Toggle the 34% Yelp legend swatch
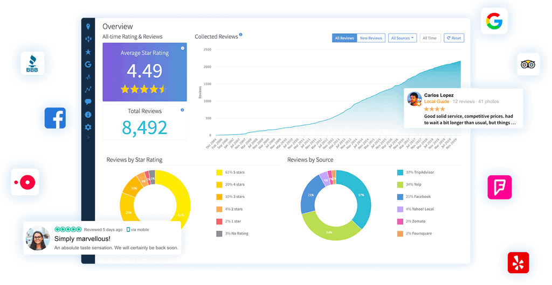Image resolution: width=552 pixels, height=285 pixels. pos(400,184)
